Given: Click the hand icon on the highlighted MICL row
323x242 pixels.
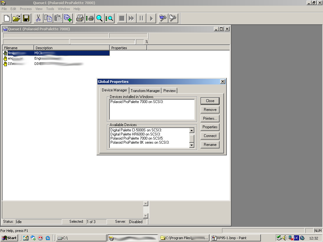Looking at the screenshot, I should (5, 53).
